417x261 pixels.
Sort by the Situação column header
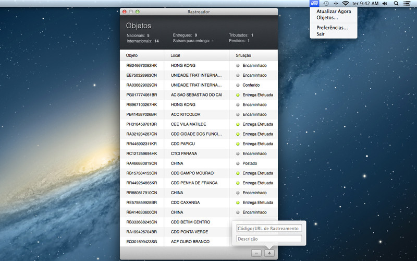253,55
